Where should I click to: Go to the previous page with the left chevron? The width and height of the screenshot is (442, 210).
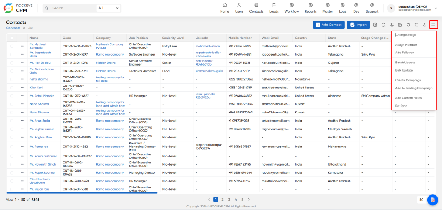click(209, 200)
